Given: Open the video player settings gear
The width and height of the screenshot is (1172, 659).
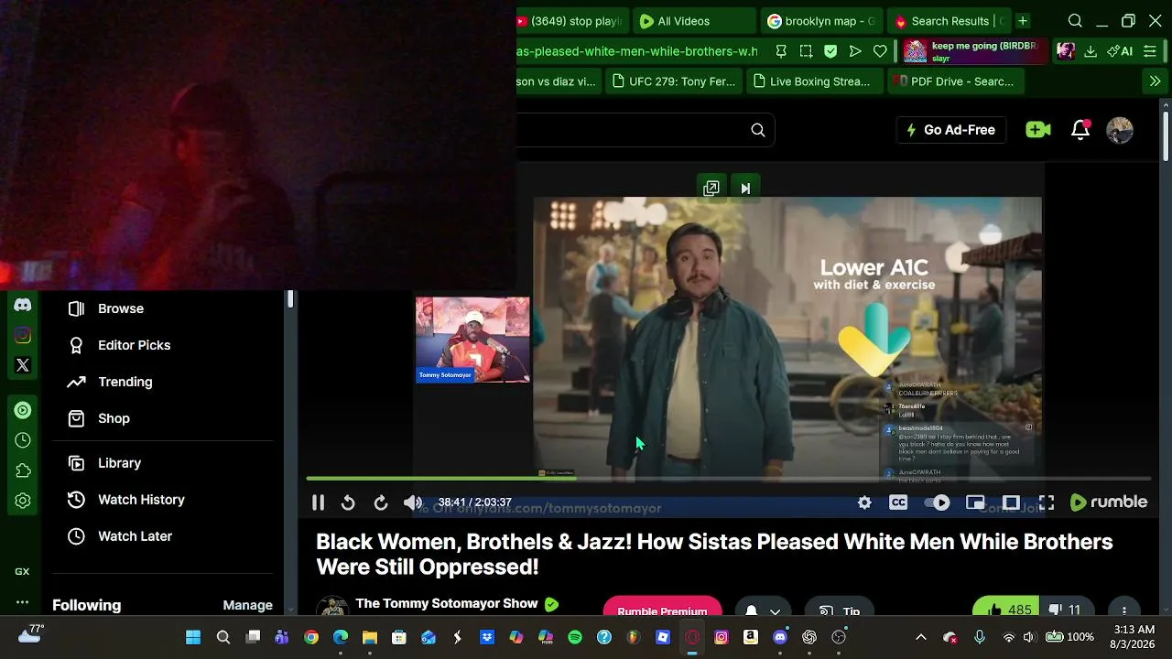Looking at the screenshot, I should [864, 502].
